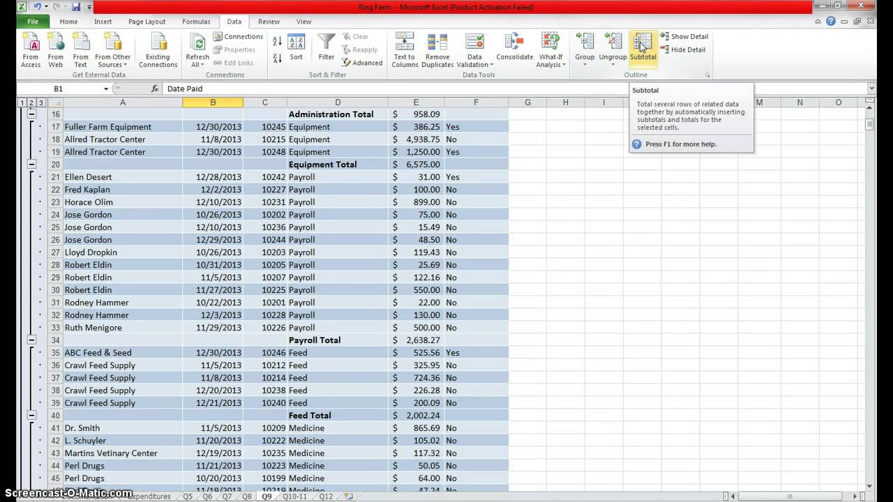Screen dimensions: 893x502
Task: Click into the Name Box showing B1
Action: point(59,89)
